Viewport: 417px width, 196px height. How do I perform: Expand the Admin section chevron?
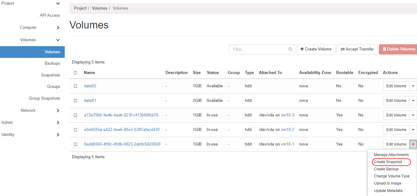[58, 123]
